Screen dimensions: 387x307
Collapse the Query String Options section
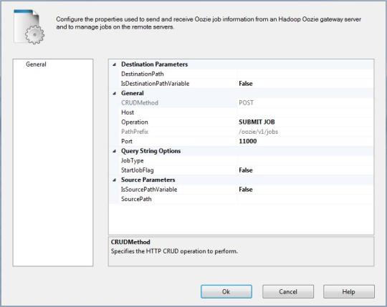[114, 151]
